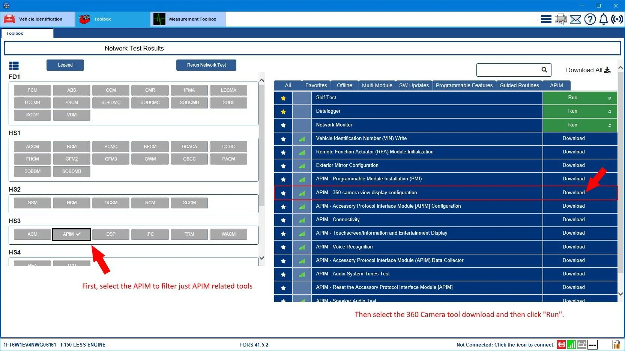
Task: Click the Rerun Network Test button
Action: 206,65
